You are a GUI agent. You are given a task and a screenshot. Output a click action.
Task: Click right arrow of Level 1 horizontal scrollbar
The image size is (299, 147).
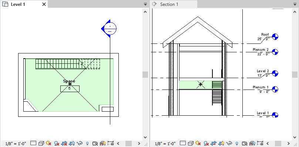pyautogui.click(x=139, y=143)
